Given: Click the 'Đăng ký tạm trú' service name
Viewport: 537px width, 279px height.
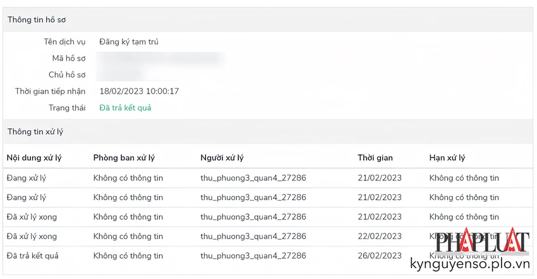Looking at the screenshot, I should 129,42.
